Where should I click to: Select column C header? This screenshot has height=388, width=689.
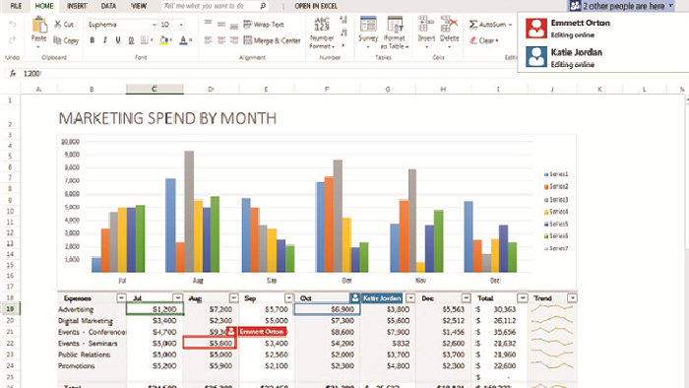(155, 90)
